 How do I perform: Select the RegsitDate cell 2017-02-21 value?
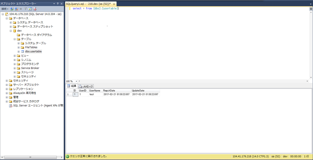pos(117,94)
